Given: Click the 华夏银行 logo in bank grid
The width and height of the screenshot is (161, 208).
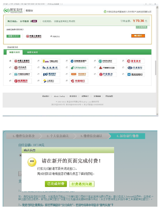Looking at the screenshot, I should point(79,81).
